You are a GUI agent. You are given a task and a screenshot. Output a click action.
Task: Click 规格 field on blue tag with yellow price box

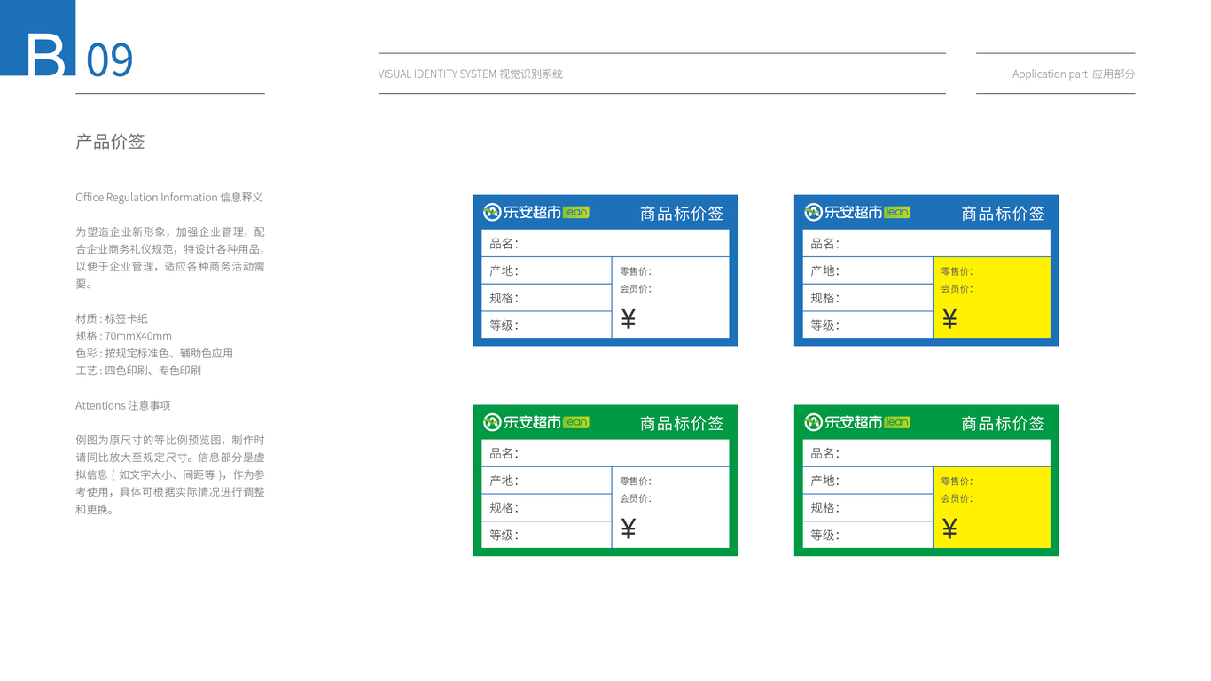coord(868,298)
